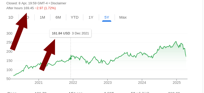The width and height of the screenshot is (204, 93).
Task: Click the 300 value on the price axis
Action: [9, 33]
